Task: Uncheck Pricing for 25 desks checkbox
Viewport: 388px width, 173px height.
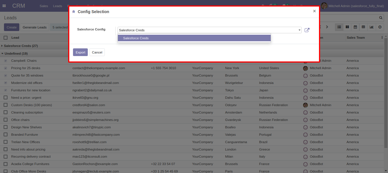Action: pyautogui.click(x=6, y=68)
